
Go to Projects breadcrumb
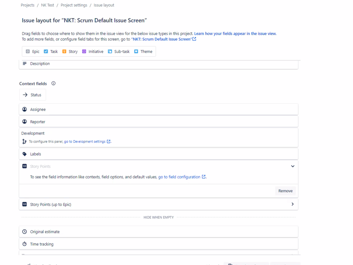pyautogui.click(x=28, y=5)
